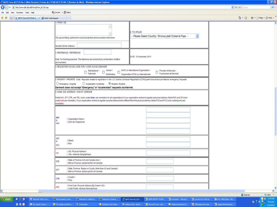Click the Refresh page icon
The width and height of the screenshot is (277, 207).
click(236, 7)
